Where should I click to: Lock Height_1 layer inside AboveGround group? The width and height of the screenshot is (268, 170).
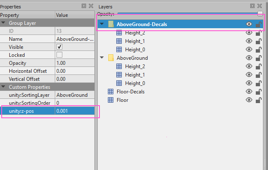coord(259,75)
